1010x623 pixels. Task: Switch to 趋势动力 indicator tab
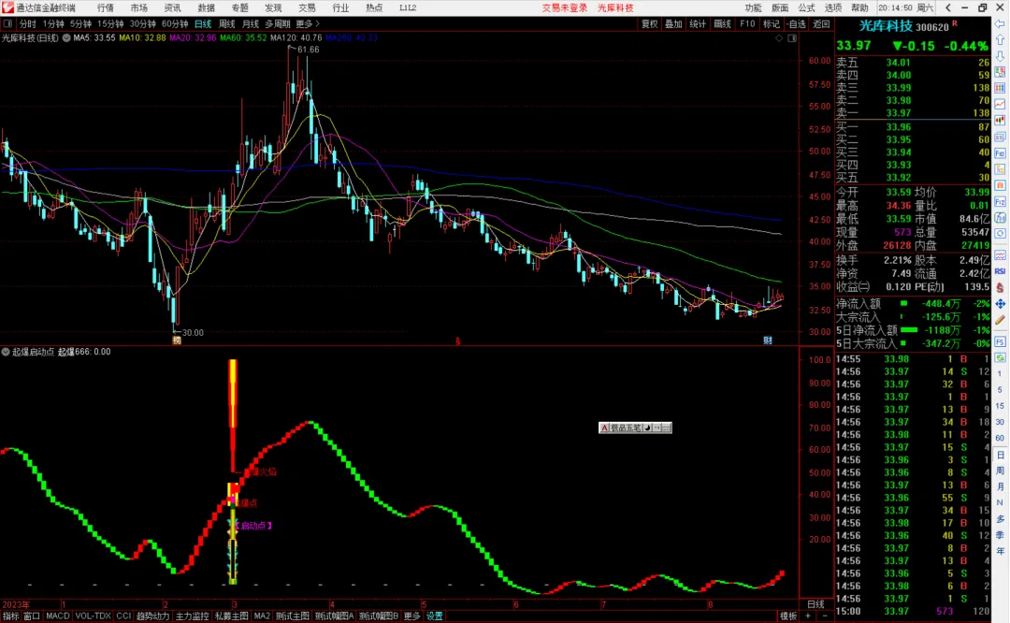[x=152, y=616]
